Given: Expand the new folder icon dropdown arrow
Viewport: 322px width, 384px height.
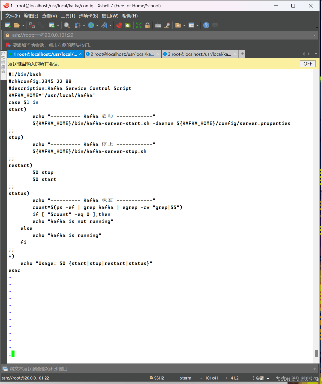Looking at the screenshot, I should click(x=184, y=25).
